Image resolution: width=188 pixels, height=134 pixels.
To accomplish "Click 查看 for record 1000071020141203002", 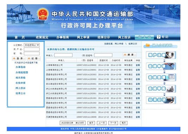I will click(138, 79).
